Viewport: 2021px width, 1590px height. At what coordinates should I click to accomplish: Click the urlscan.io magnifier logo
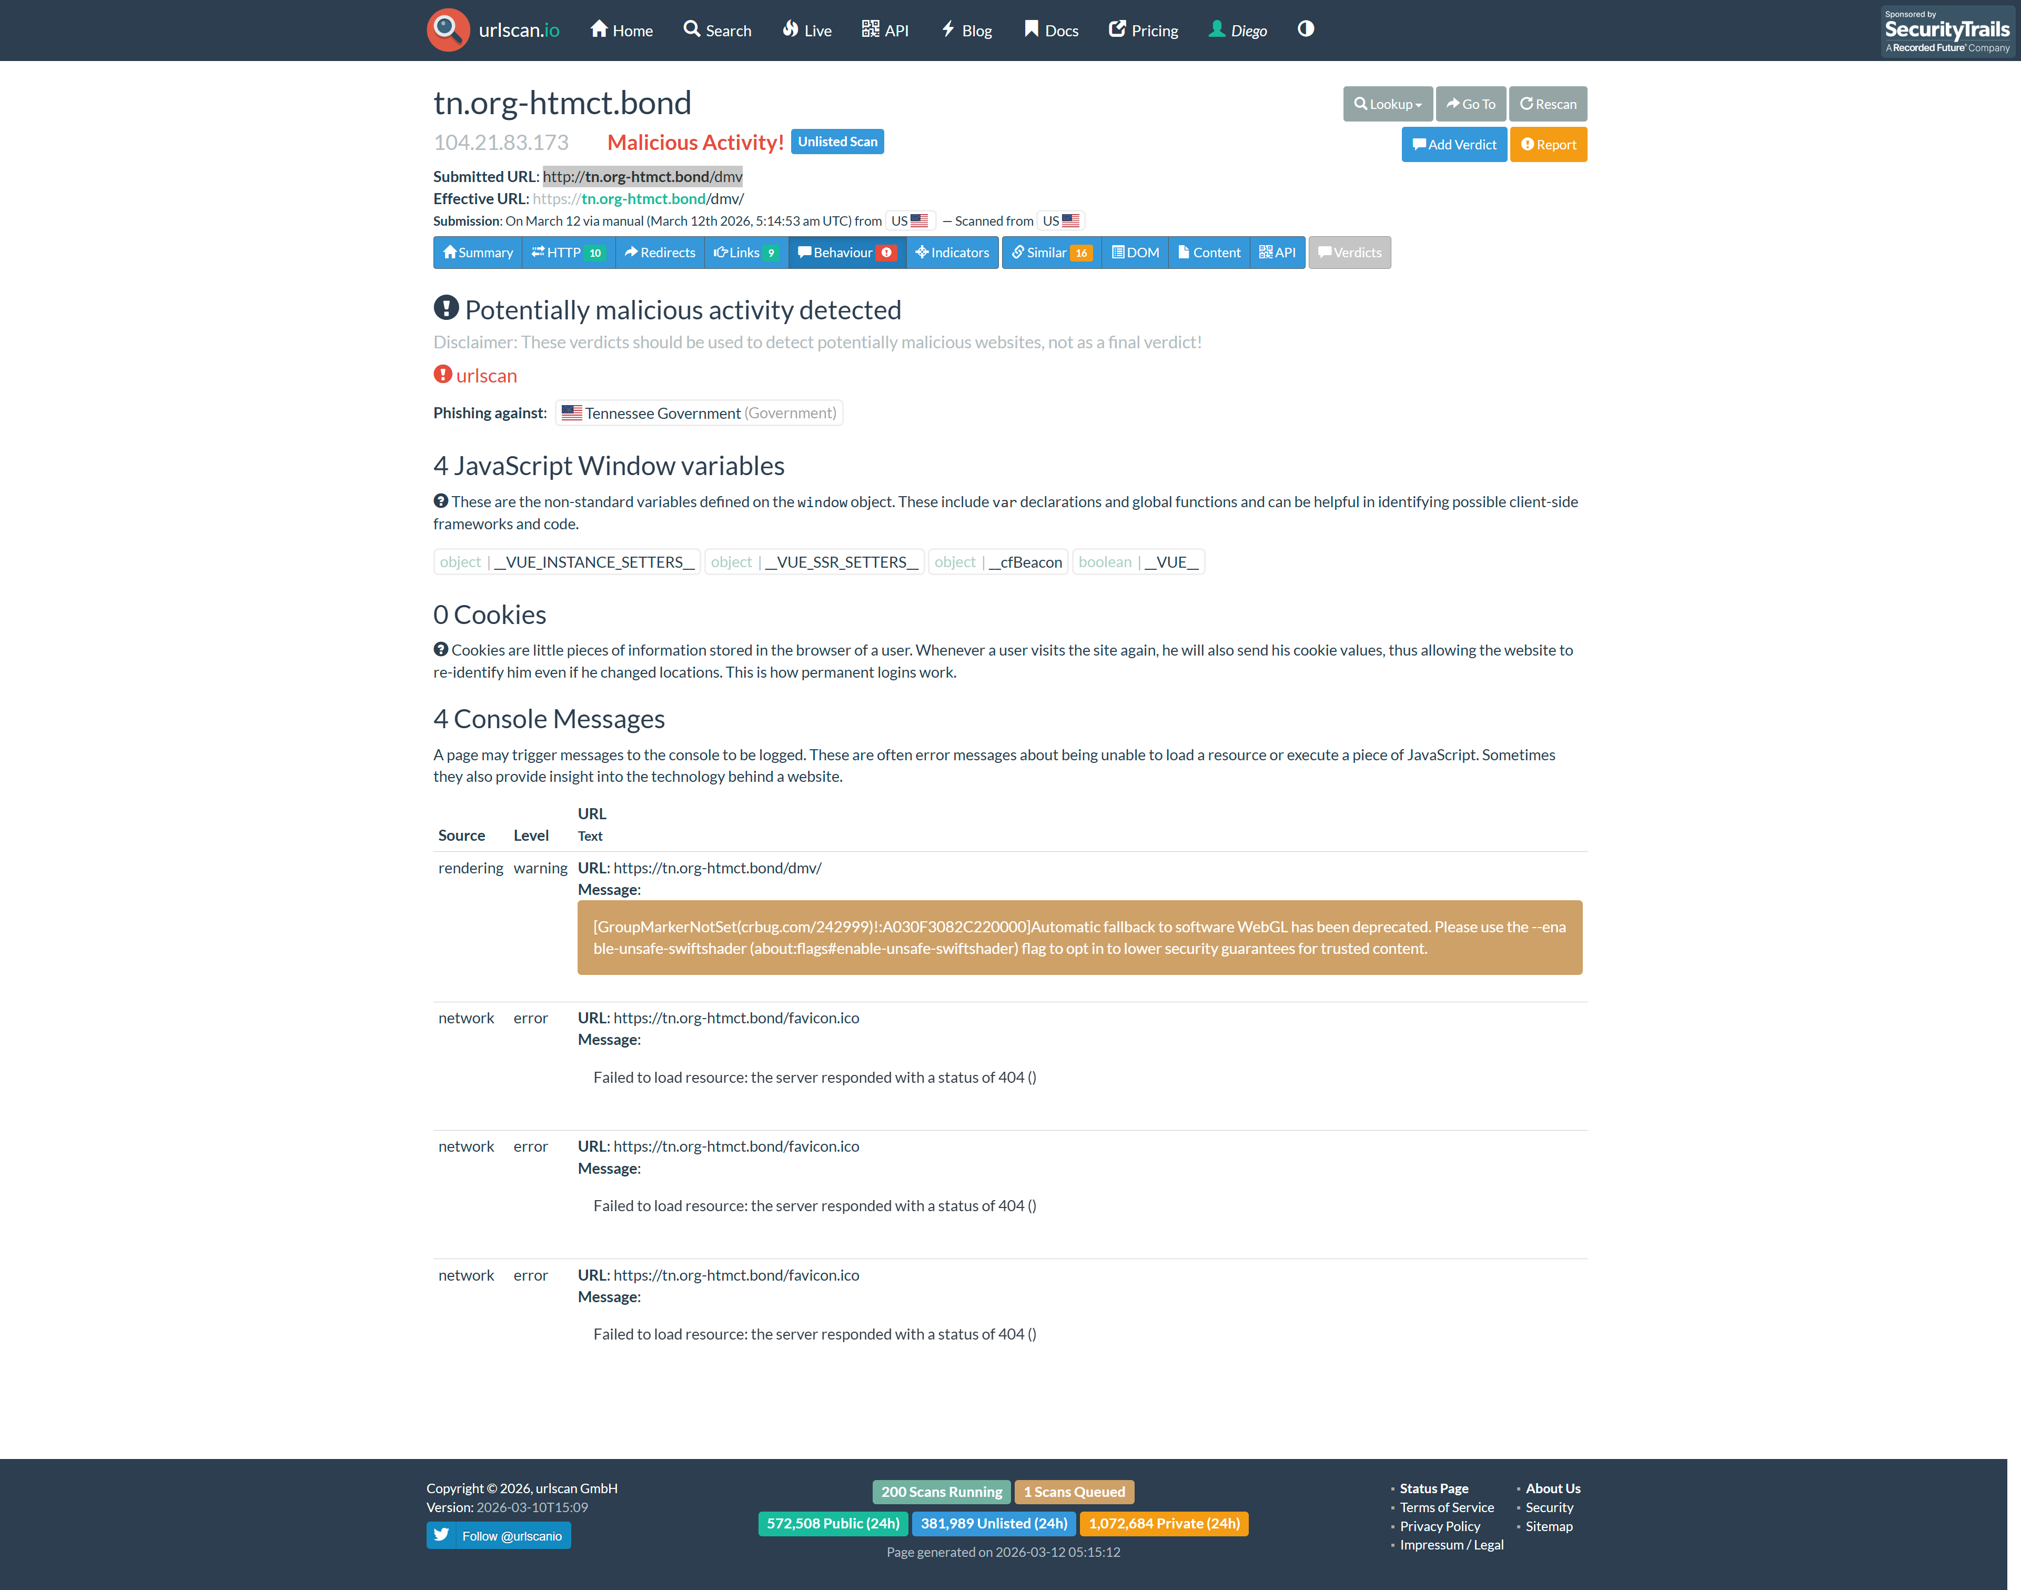click(448, 30)
